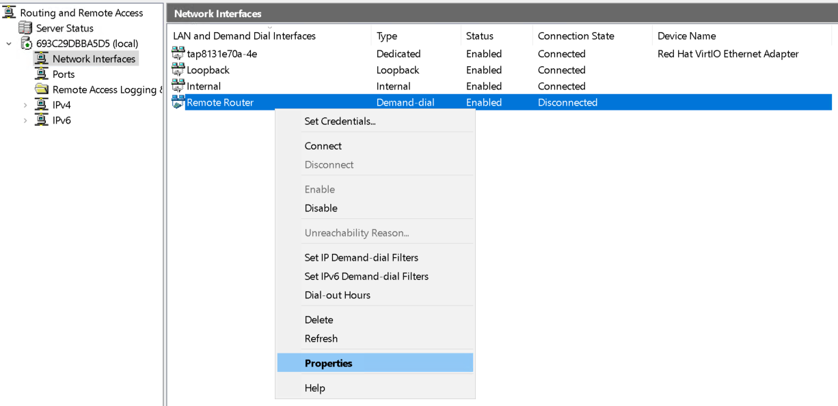Click the Remote Access Logging folder icon

point(41,89)
